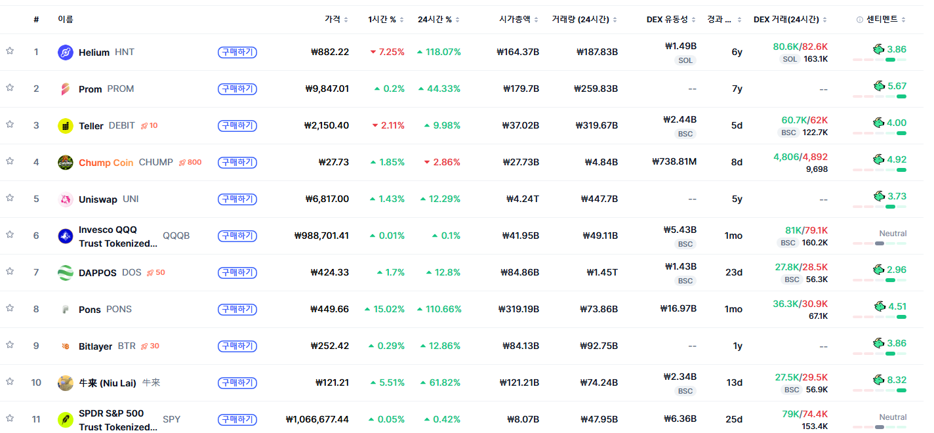Image resolution: width=934 pixels, height=433 pixels.
Task: Star SPDR S&P 500 row
Action: [10, 419]
